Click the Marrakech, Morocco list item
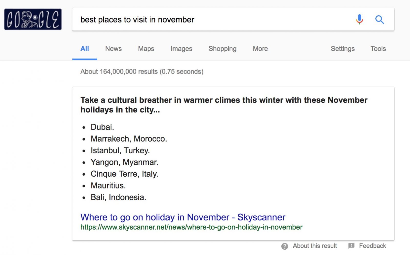This screenshot has height=255, width=410. click(129, 139)
